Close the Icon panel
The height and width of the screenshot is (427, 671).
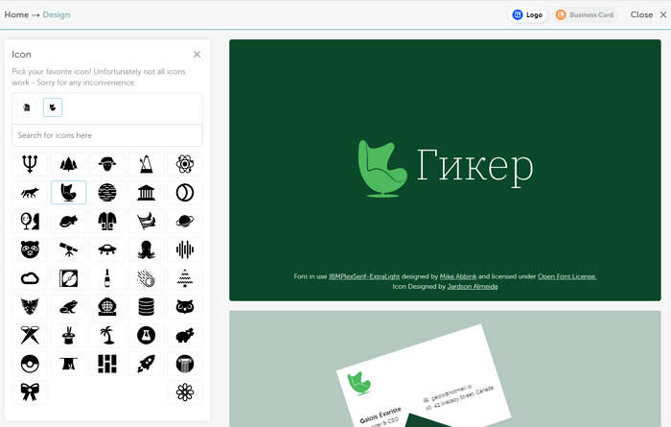point(197,55)
